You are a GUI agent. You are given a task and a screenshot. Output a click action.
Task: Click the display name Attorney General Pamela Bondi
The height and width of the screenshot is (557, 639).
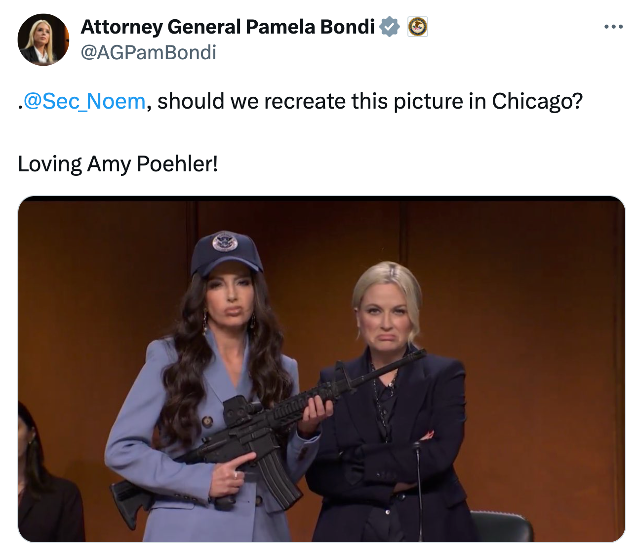[x=228, y=27]
